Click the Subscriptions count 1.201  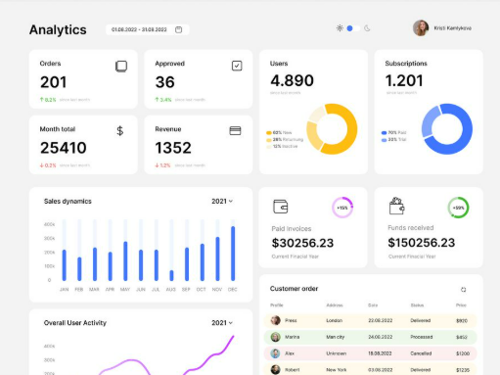(404, 80)
